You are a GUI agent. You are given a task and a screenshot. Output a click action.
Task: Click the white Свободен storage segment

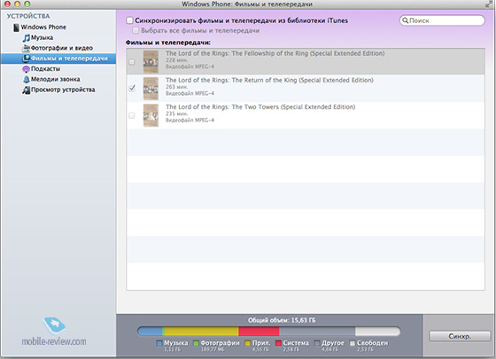coord(377,332)
